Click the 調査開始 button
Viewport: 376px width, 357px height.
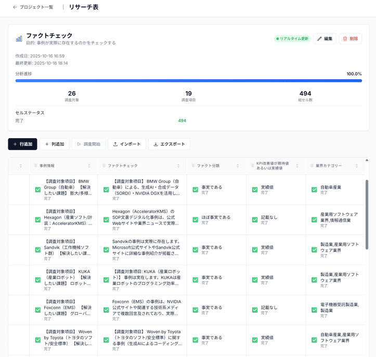(88, 144)
